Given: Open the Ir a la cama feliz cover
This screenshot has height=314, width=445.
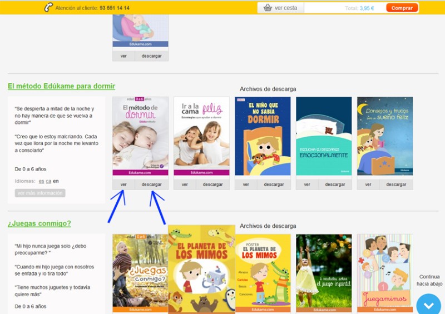Looking at the screenshot, I should (x=201, y=136).
